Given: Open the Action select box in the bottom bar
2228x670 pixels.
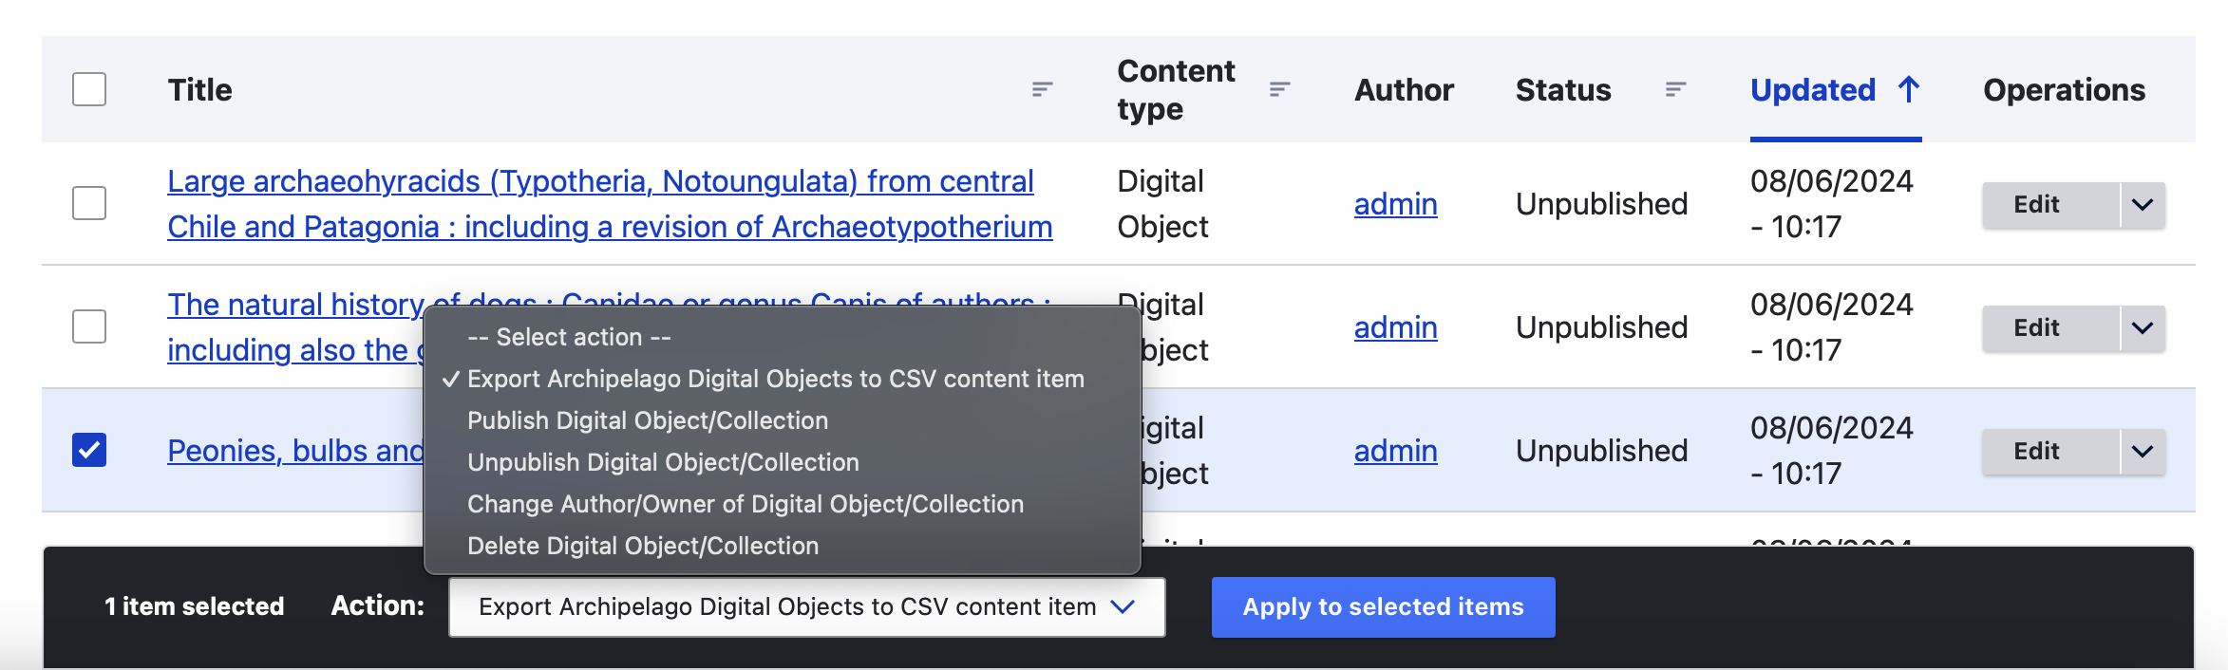Looking at the screenshot, I should coord(806,607).
